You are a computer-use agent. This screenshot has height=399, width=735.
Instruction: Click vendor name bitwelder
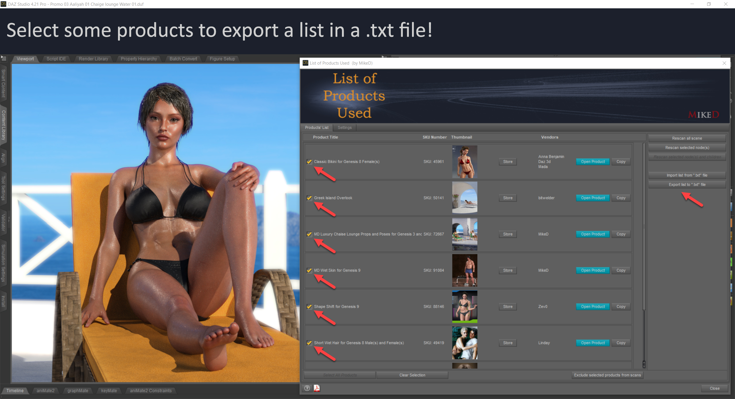546,198
